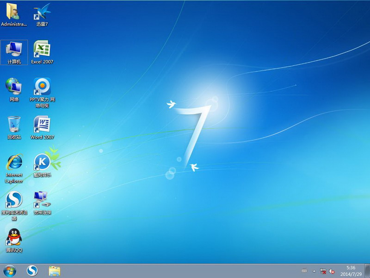
Task: Select the Internet Explorer desktop icon
Action: click(14, 168)
